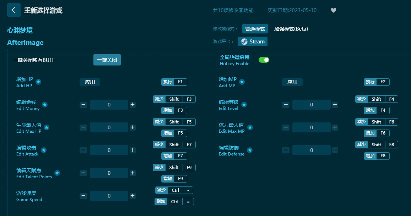Click star icon beside Edit Money
Viewport: 411px width, 216px height.
point(45,105)
